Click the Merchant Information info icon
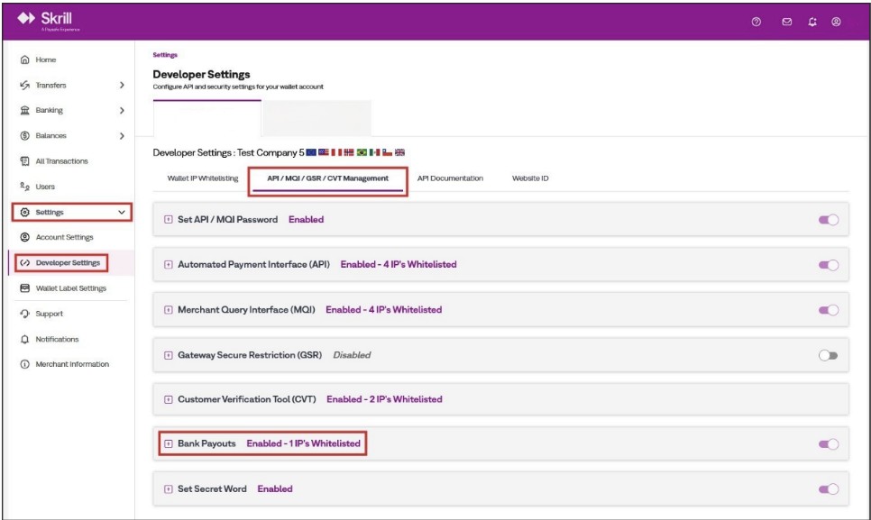Viewport: 871px width, 520px height. coord(25,364)
